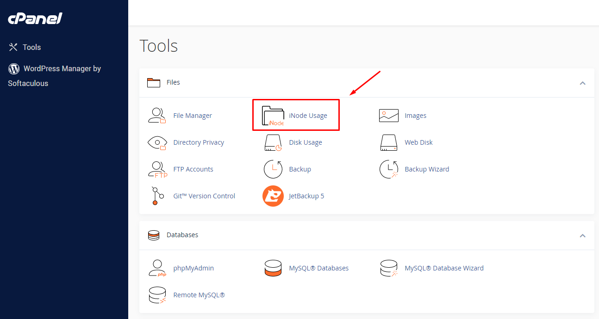
Task: Open the Backup Wizard link
Action: click(426, 169)
